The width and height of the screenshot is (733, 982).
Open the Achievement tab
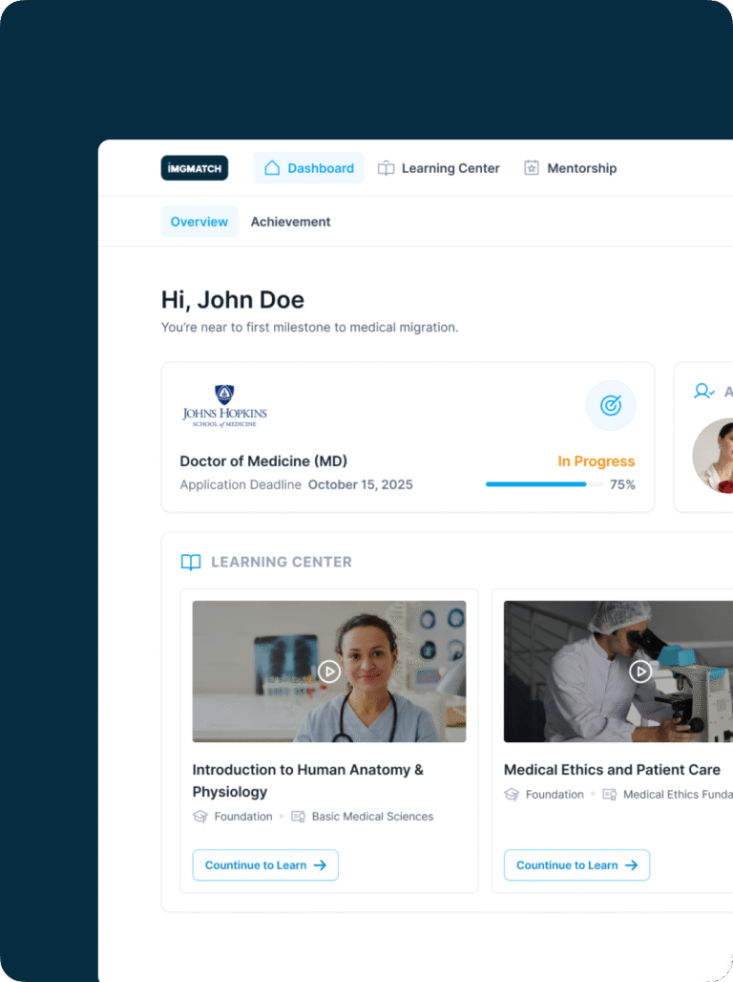click(x=290, y=222)
